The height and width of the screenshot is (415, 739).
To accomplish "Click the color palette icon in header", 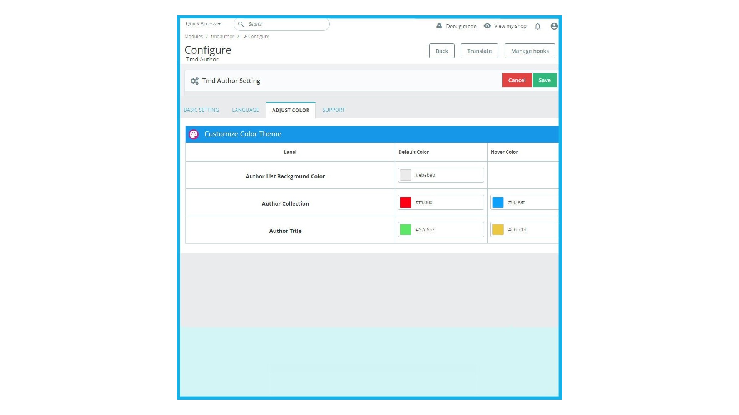I will tap(194, 134).
